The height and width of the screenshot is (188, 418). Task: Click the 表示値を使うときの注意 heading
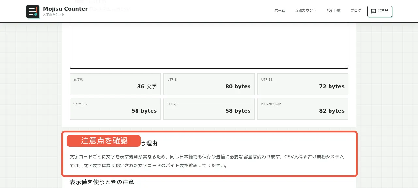(x=102, y=182)
